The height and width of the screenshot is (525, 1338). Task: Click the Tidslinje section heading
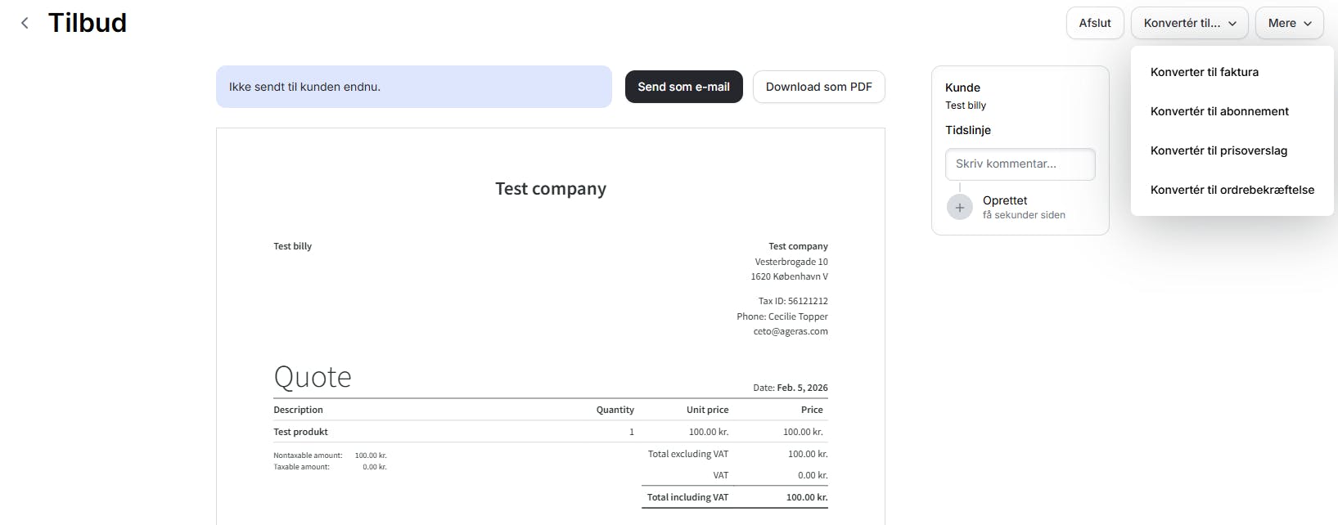pyautogui.click(x=968, y=130)
